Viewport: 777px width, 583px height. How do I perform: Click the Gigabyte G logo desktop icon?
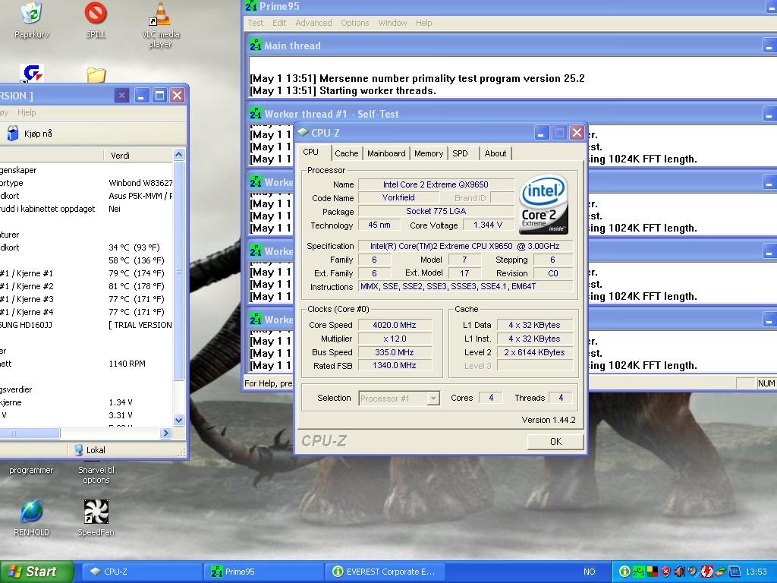(32, 73)
